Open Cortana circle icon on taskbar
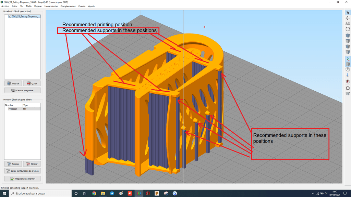The height and width of the screenshot is (197, 351). [x=76, y=194]
